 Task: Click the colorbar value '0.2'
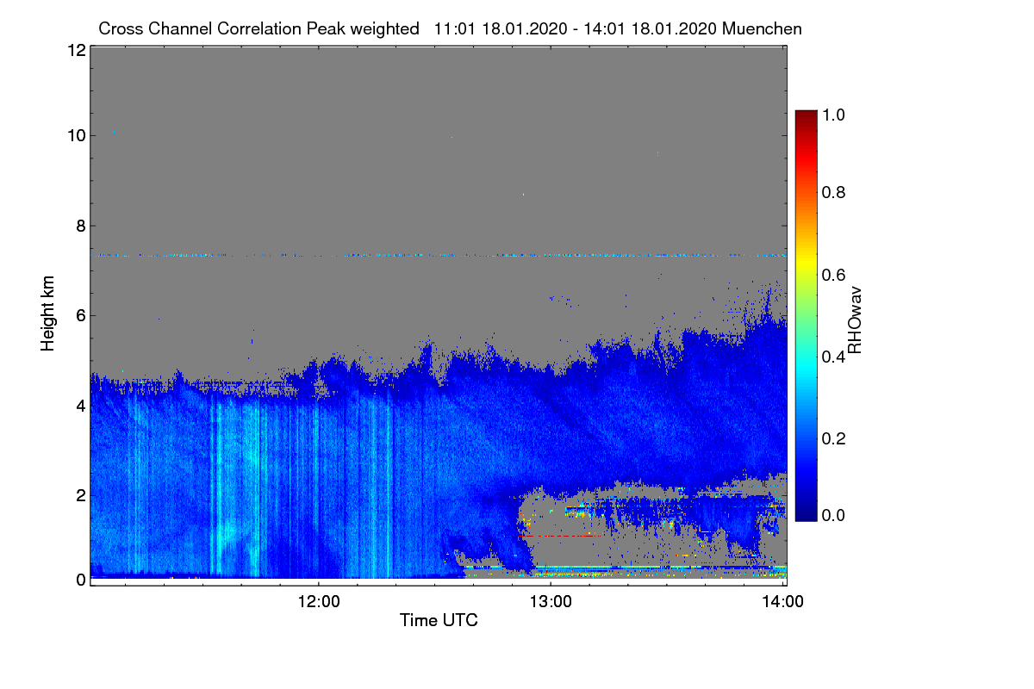coord(834,438)
